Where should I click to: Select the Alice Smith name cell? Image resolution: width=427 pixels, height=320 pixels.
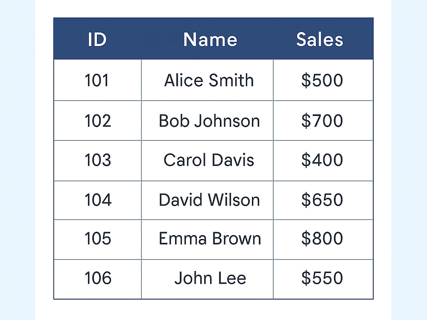pos(207,80)
